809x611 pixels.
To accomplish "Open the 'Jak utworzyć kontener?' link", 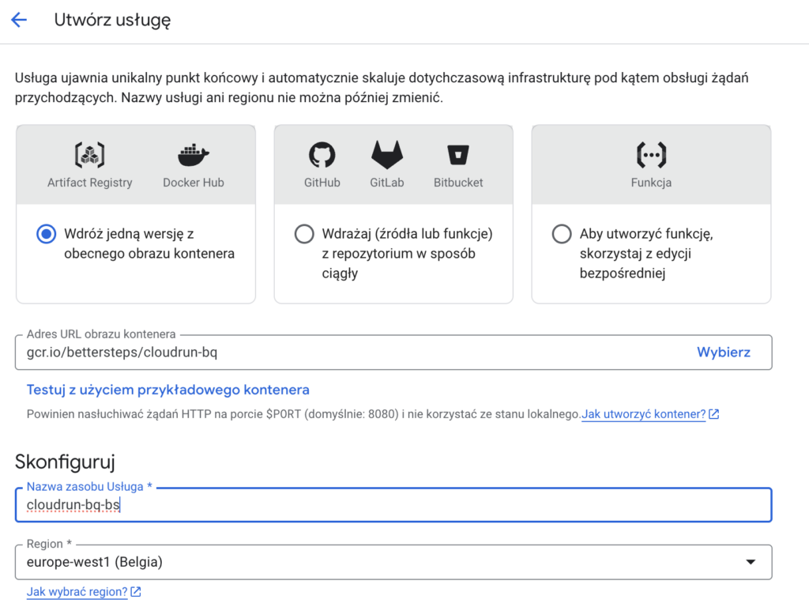I will pos(643,414).
